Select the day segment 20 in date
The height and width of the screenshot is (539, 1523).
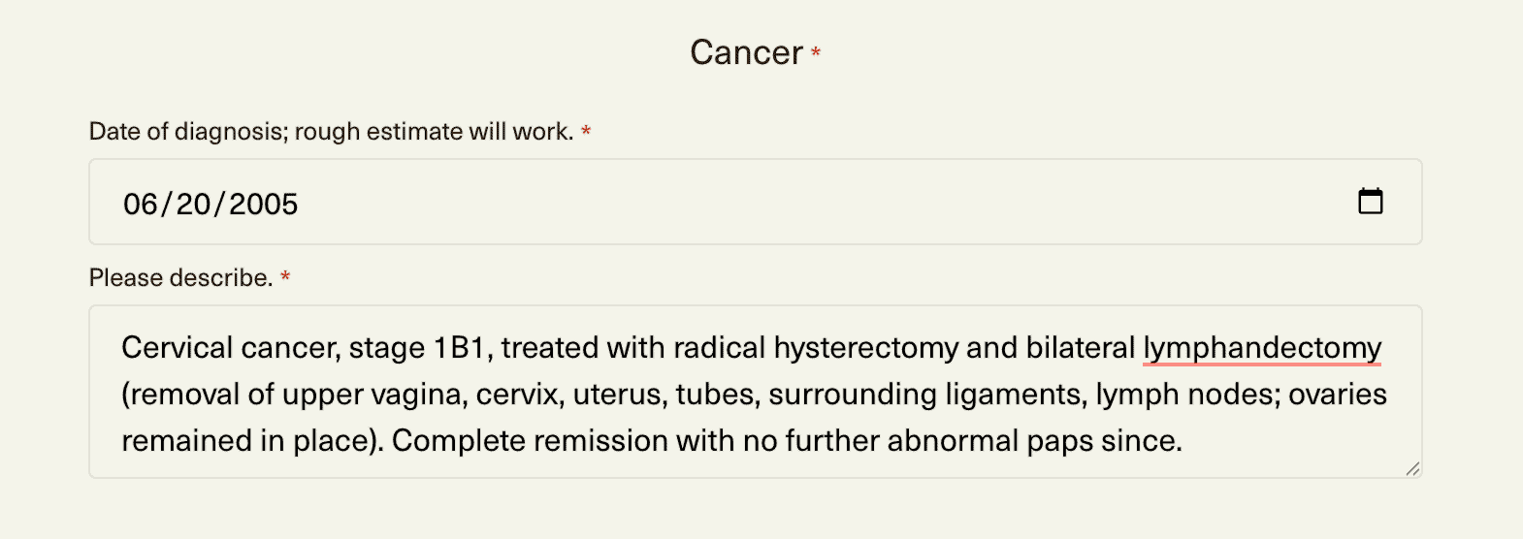pyautogui.click(x=193, y=204)
